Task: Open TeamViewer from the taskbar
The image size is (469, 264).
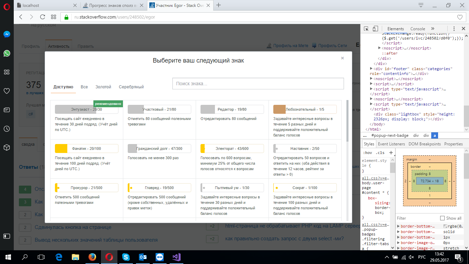Action: (x=159, y=257)
